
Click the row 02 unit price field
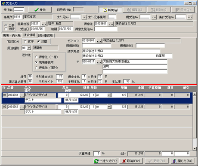(119, 107)
